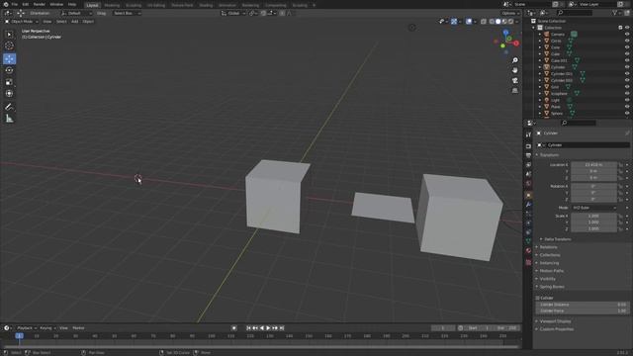Click the Location X value field

click(593, 165)
